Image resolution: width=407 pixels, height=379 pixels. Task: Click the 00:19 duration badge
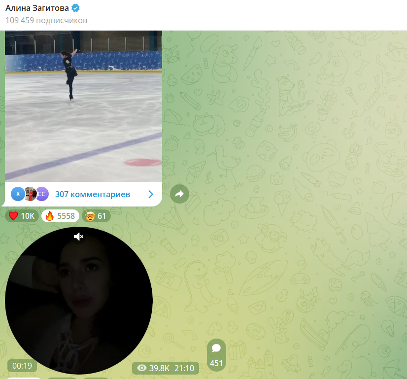point(22,366)
